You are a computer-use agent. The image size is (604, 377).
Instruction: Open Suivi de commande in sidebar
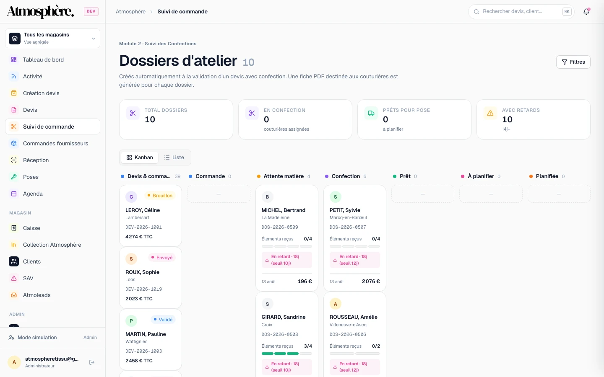click(53, 127)
